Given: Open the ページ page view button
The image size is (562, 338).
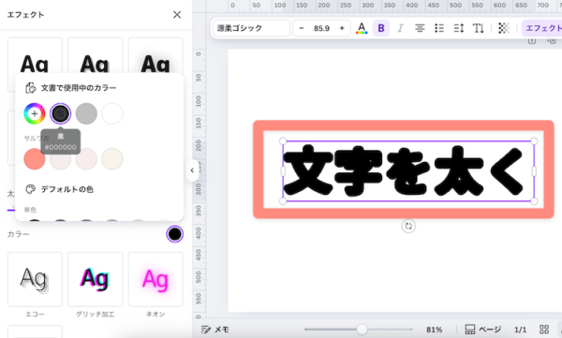Looking at the screenshot, I should pyautogui.click(x=482, y=330).
